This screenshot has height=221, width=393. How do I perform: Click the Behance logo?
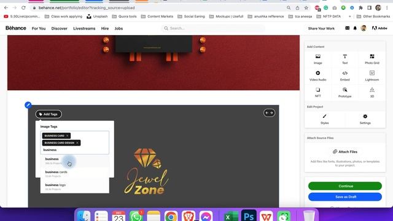click(16, 28)
